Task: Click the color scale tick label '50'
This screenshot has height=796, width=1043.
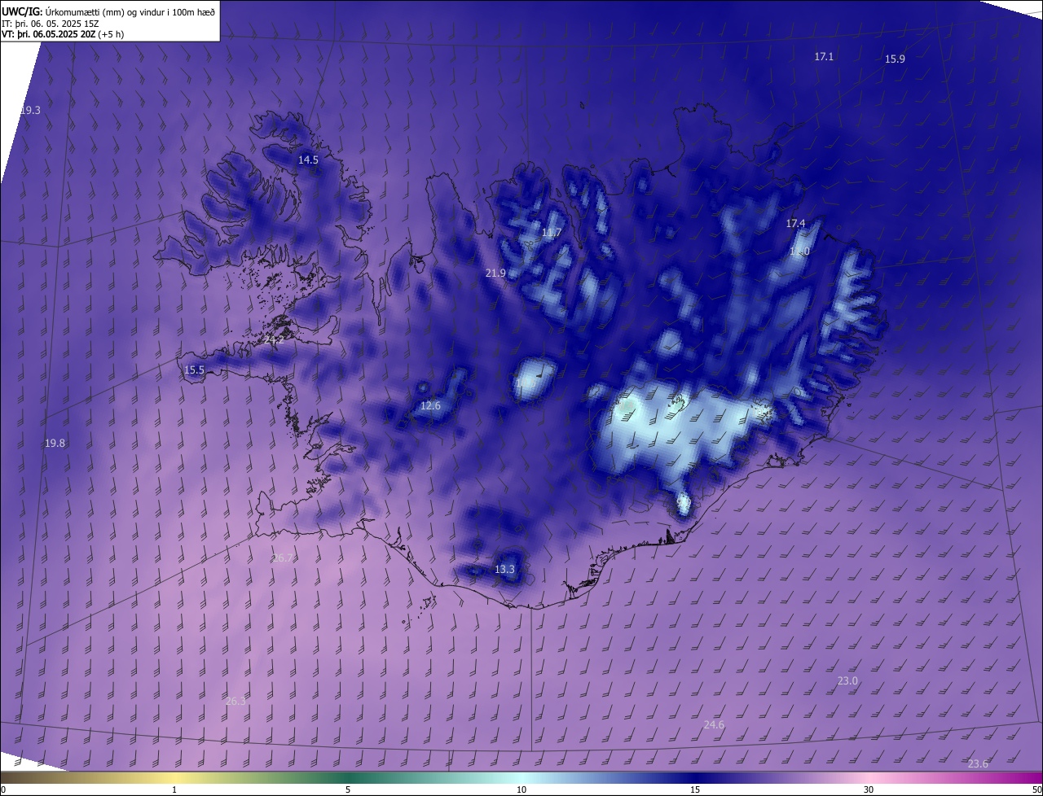Action: coord(1036,790)
